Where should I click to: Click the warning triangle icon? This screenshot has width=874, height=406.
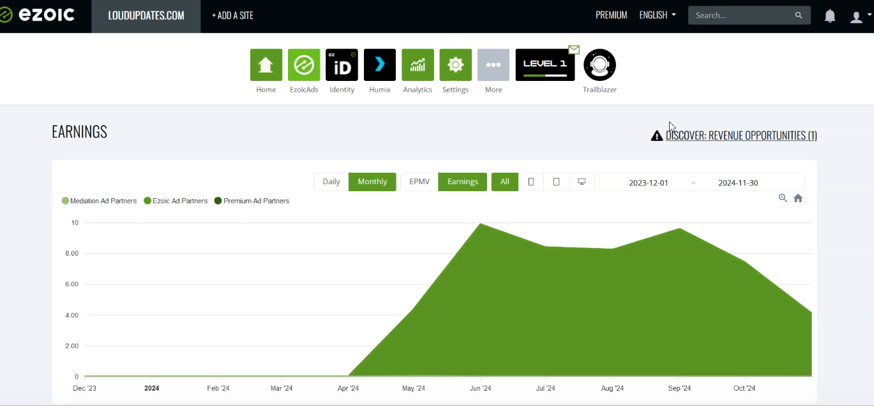[x=657, y=136]
